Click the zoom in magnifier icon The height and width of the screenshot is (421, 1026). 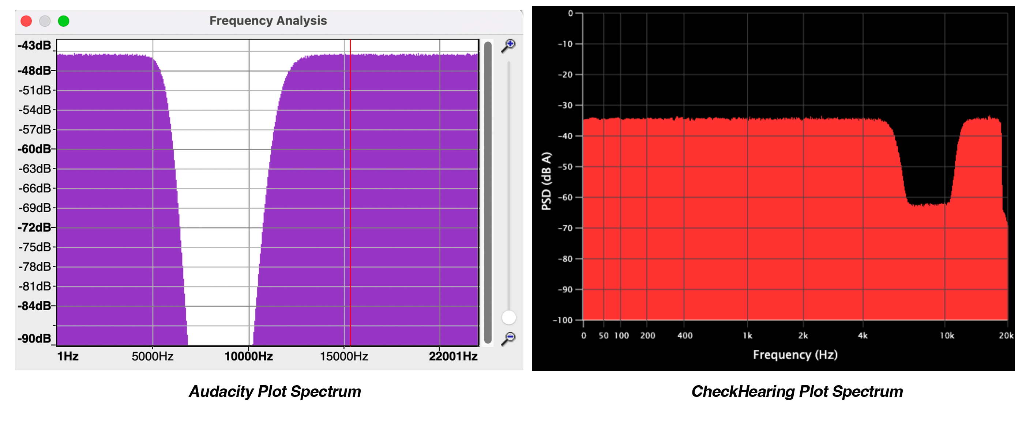(x=509, y=45)
